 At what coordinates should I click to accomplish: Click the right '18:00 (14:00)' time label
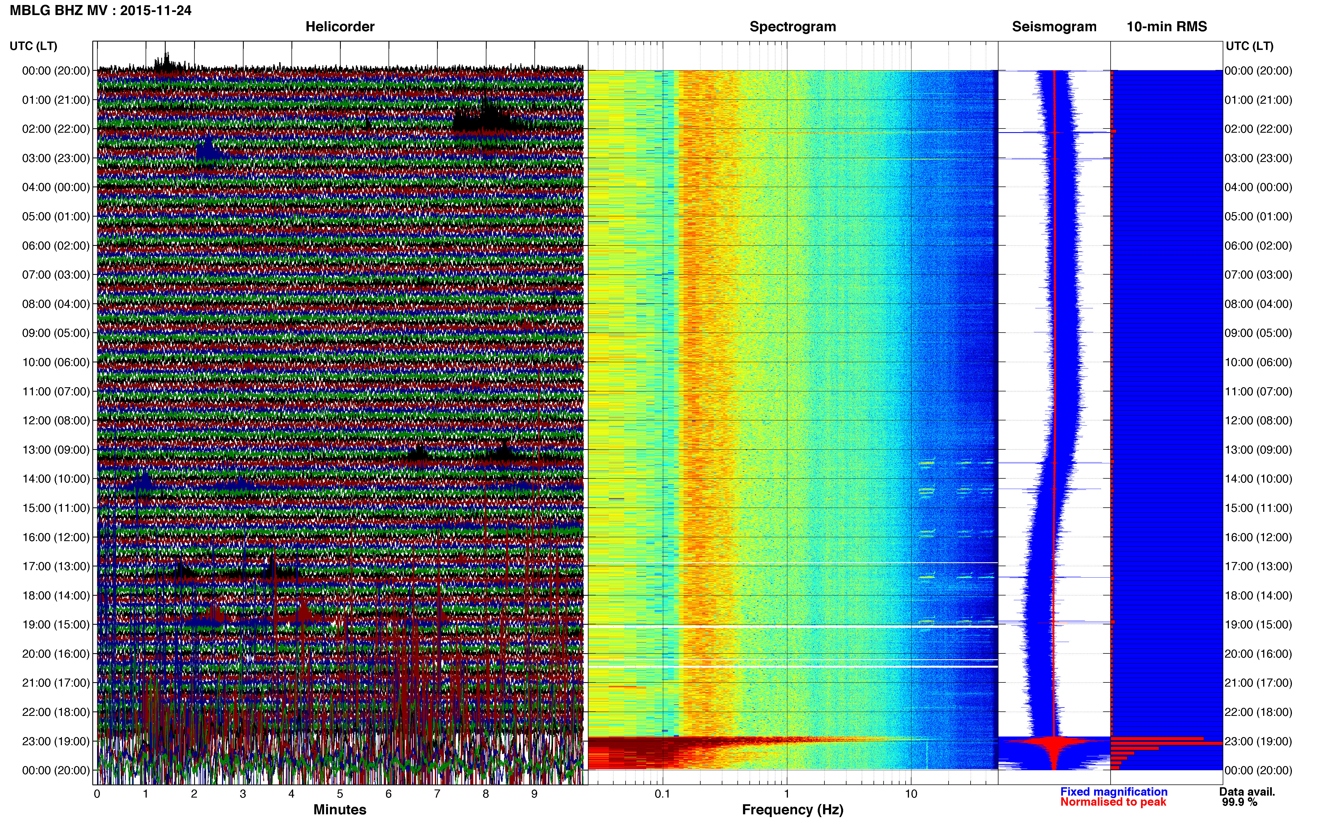coord(1258,595)
